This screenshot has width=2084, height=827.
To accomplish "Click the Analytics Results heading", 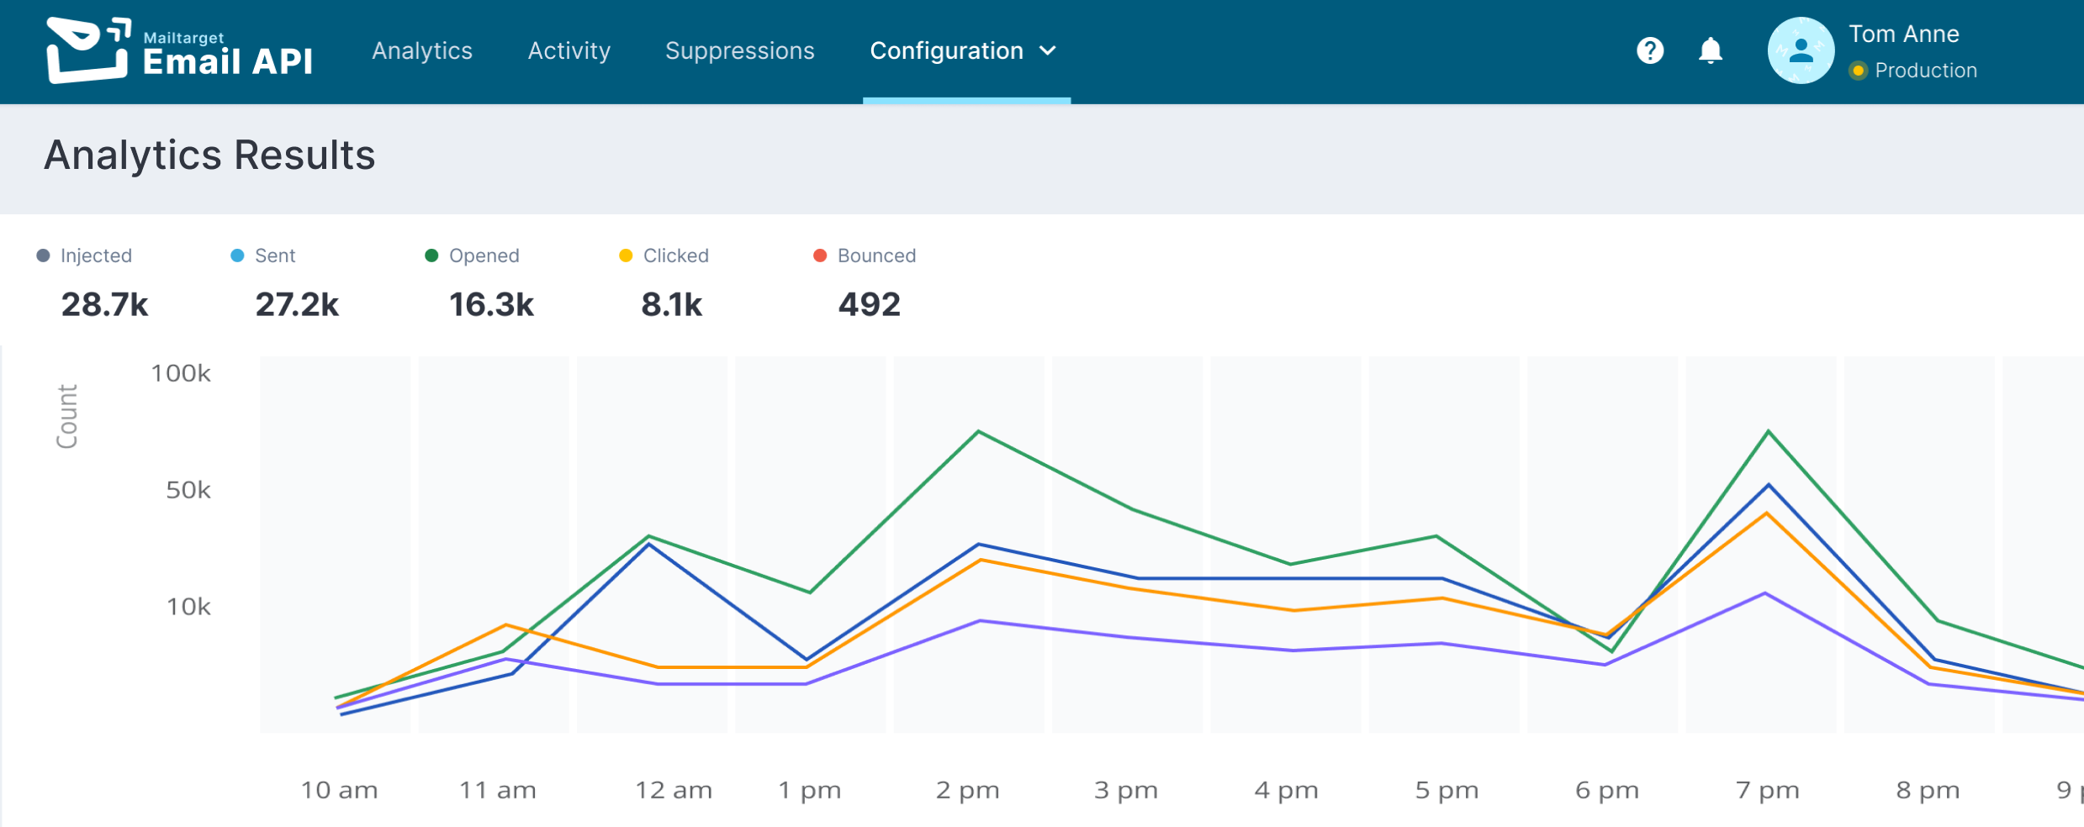I will pyautogui.click(x=210, y=155).
